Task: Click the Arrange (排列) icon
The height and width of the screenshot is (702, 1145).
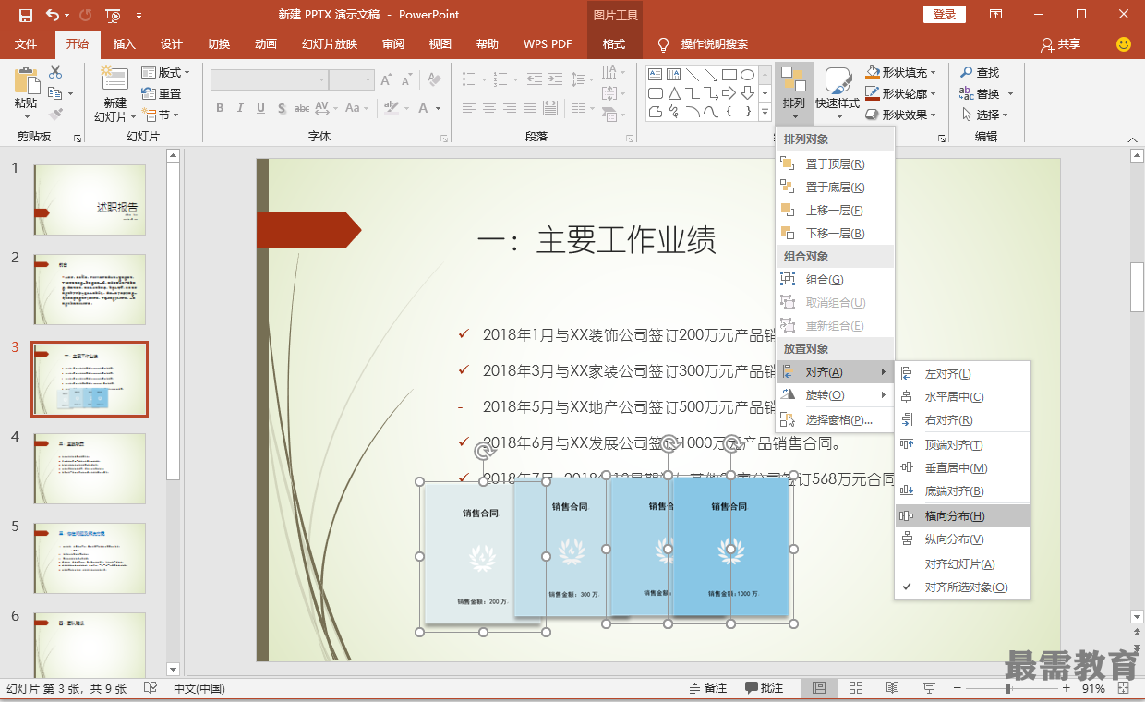Action: pyautogui.click(x=794, y=92)
